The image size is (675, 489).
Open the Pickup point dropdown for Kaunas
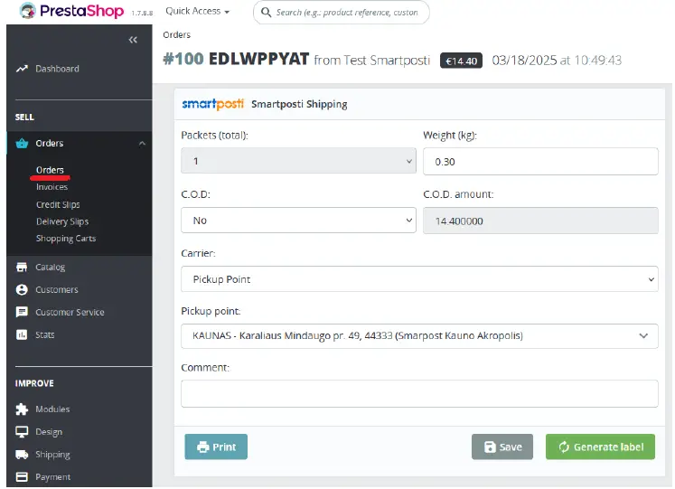click(419, 335)
